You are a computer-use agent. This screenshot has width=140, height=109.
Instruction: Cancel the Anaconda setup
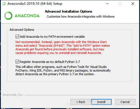[x=125, y=102]
